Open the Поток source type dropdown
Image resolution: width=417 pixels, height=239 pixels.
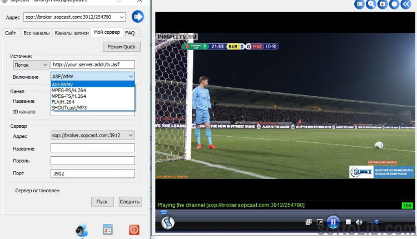pos(31,64)
